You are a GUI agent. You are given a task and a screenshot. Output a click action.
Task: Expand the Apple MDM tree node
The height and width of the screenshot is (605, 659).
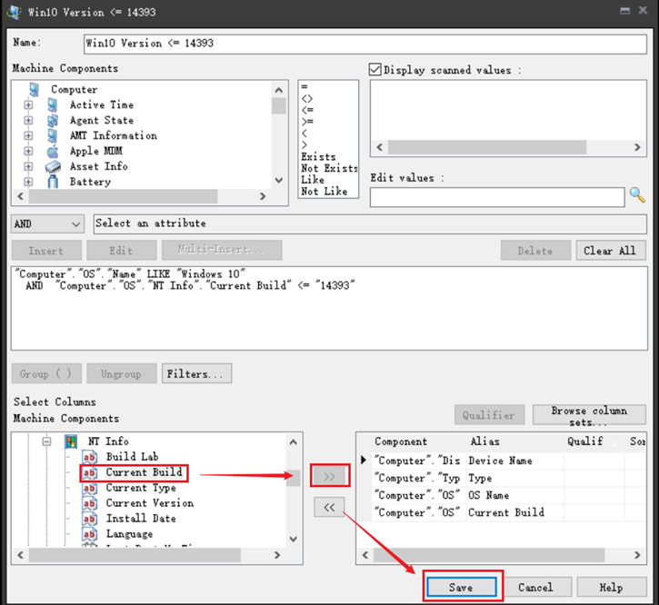[x=28, y=151]
